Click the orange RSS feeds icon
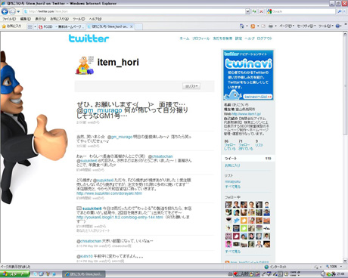Screen dimensions: 348x278 253,26
